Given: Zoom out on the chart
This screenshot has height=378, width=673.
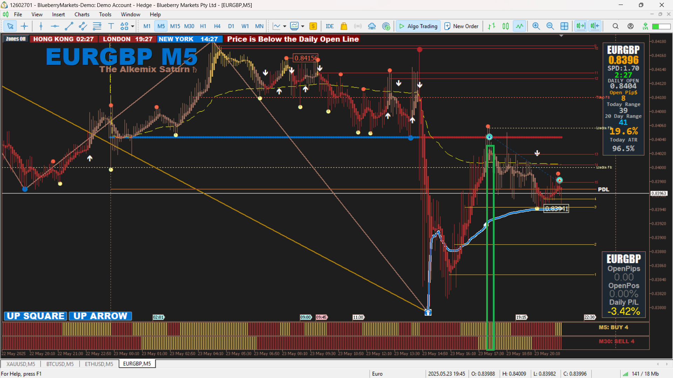Looking at the screenshot, I should [x=550, y=26].
